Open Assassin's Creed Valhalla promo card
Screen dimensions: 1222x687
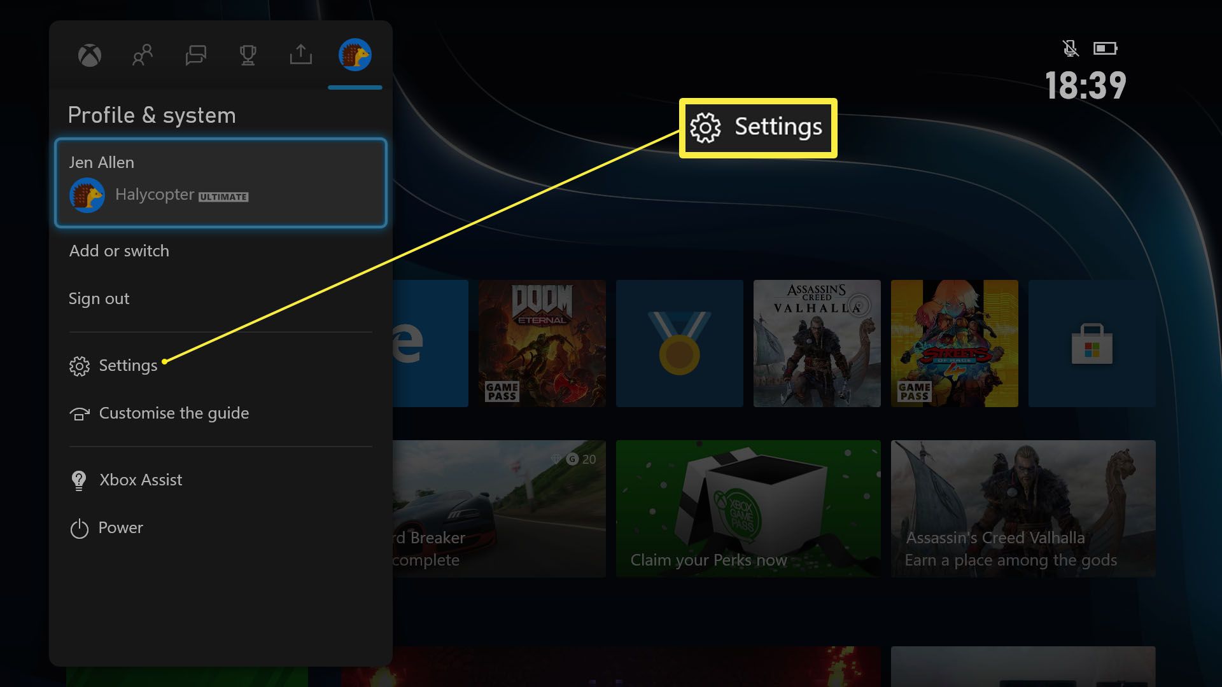tap(1023, 509)
